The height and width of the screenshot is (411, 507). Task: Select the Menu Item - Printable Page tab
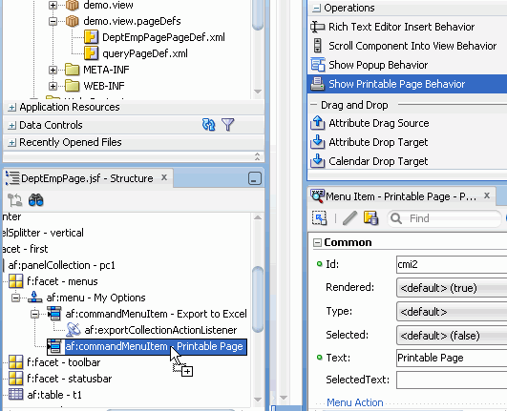(x=401, y=196)
